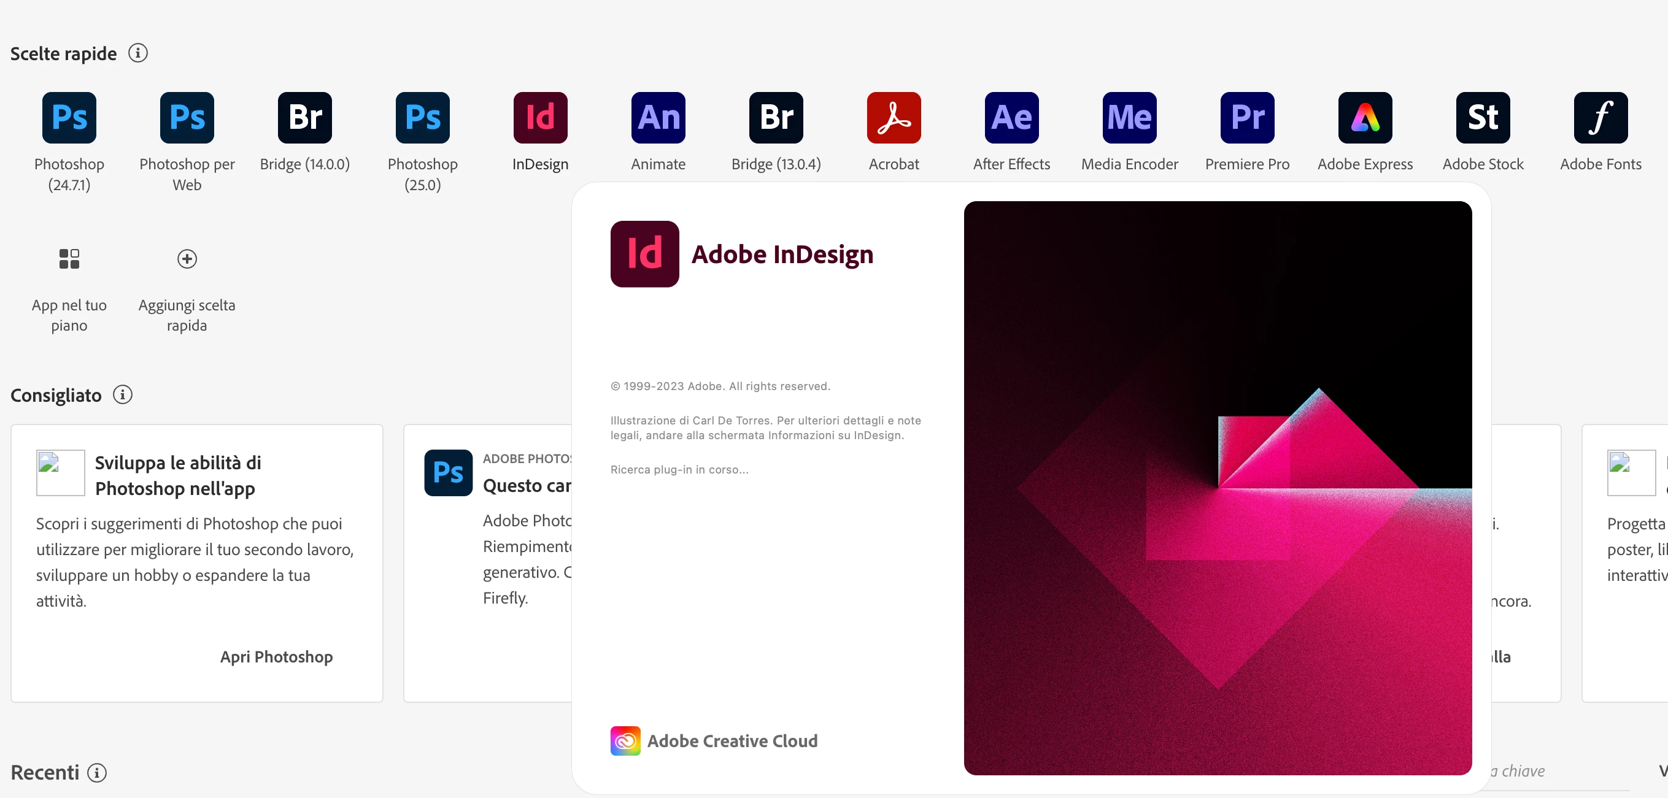Click the info icon beside Recenti

click(97, 772)
